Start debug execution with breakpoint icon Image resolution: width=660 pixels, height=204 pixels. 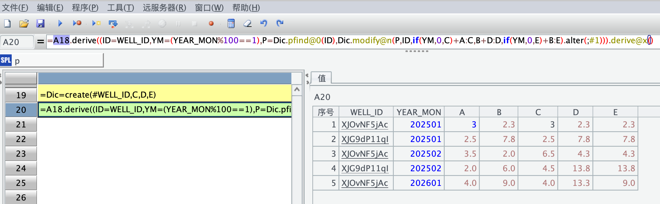click(x=77, y=23)
